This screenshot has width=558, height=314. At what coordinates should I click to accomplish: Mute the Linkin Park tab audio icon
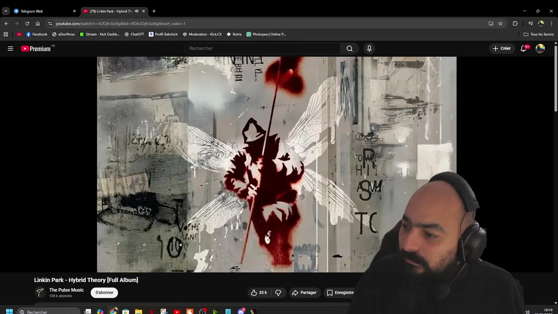[x=136, y=11]
